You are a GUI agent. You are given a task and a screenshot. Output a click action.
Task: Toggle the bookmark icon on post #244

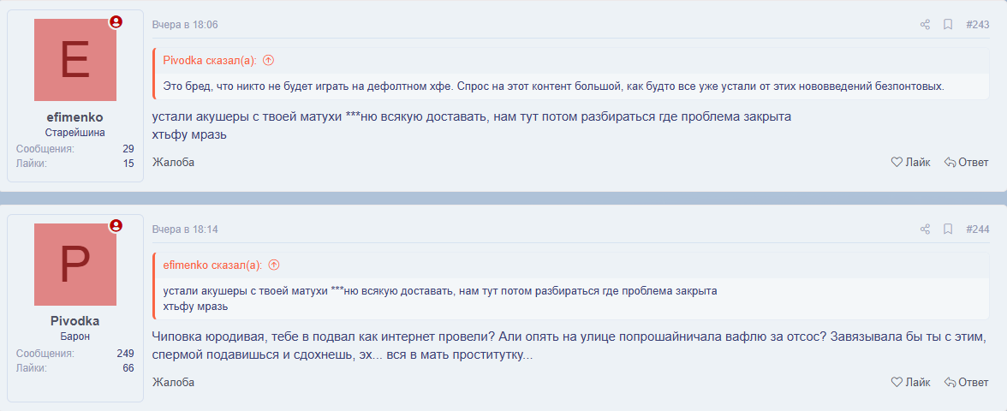click(x=948, y=229)
